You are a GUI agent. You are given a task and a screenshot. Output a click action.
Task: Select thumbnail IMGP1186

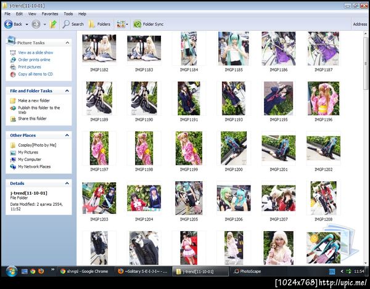point(279,49)
